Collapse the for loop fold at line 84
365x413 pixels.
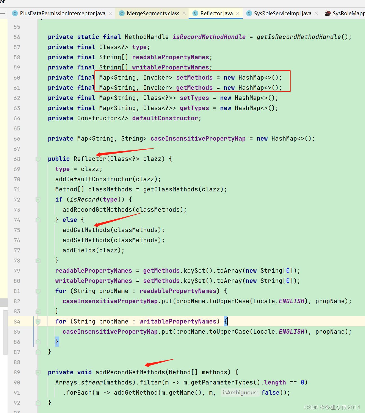[38, 322]
